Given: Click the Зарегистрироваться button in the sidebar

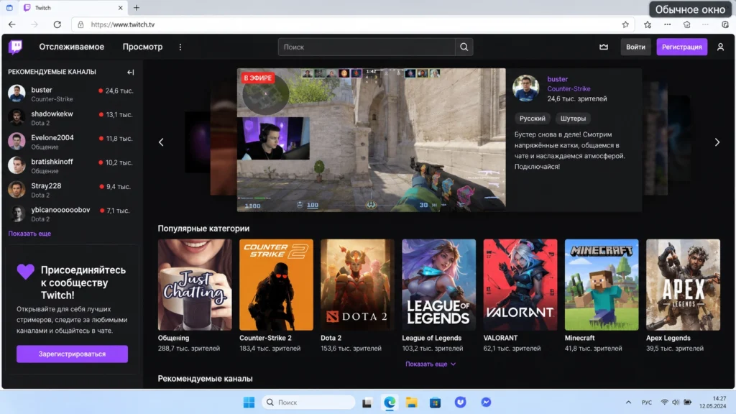Looking at the screenshot, I should pyautogui.click(x=72, y=354).
